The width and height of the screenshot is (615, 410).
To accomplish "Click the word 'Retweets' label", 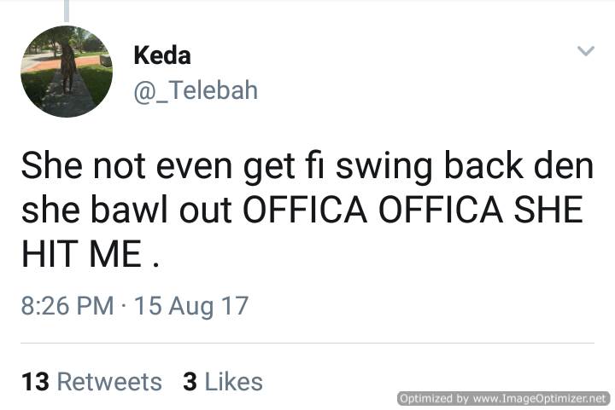I will tap(109, 382).
